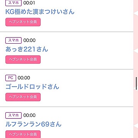Click the vertical scrollbar thumb

136,83
